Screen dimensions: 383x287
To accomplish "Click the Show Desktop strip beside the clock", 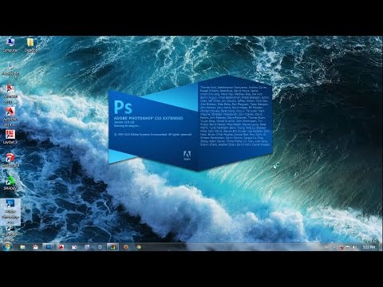I will pyautogui.click(x=381, y=247).
